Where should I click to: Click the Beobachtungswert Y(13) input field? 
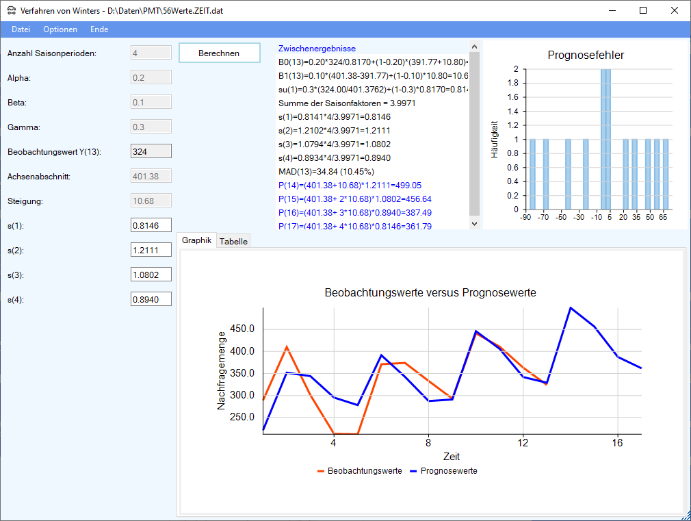151,152
